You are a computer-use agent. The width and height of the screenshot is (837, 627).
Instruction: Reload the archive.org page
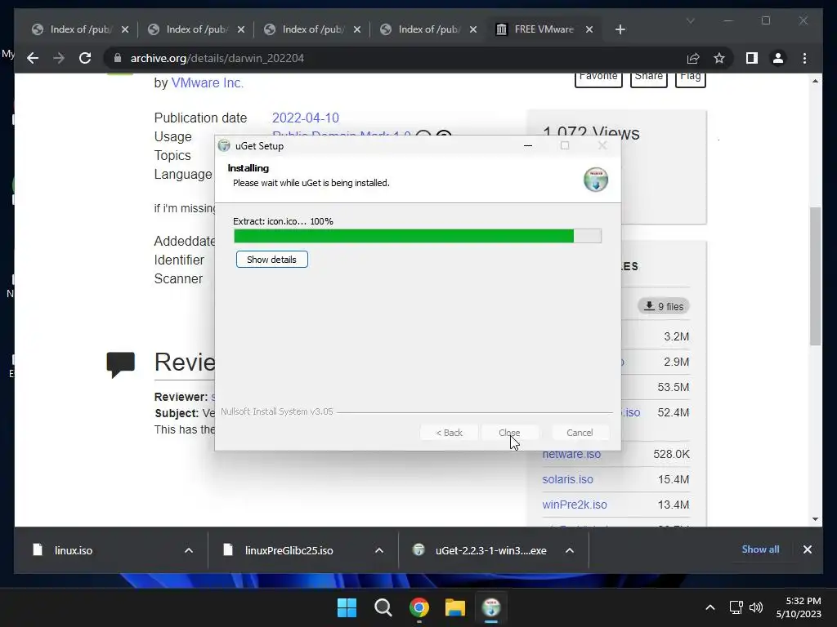pyautogui.click(x=85, y=58)
